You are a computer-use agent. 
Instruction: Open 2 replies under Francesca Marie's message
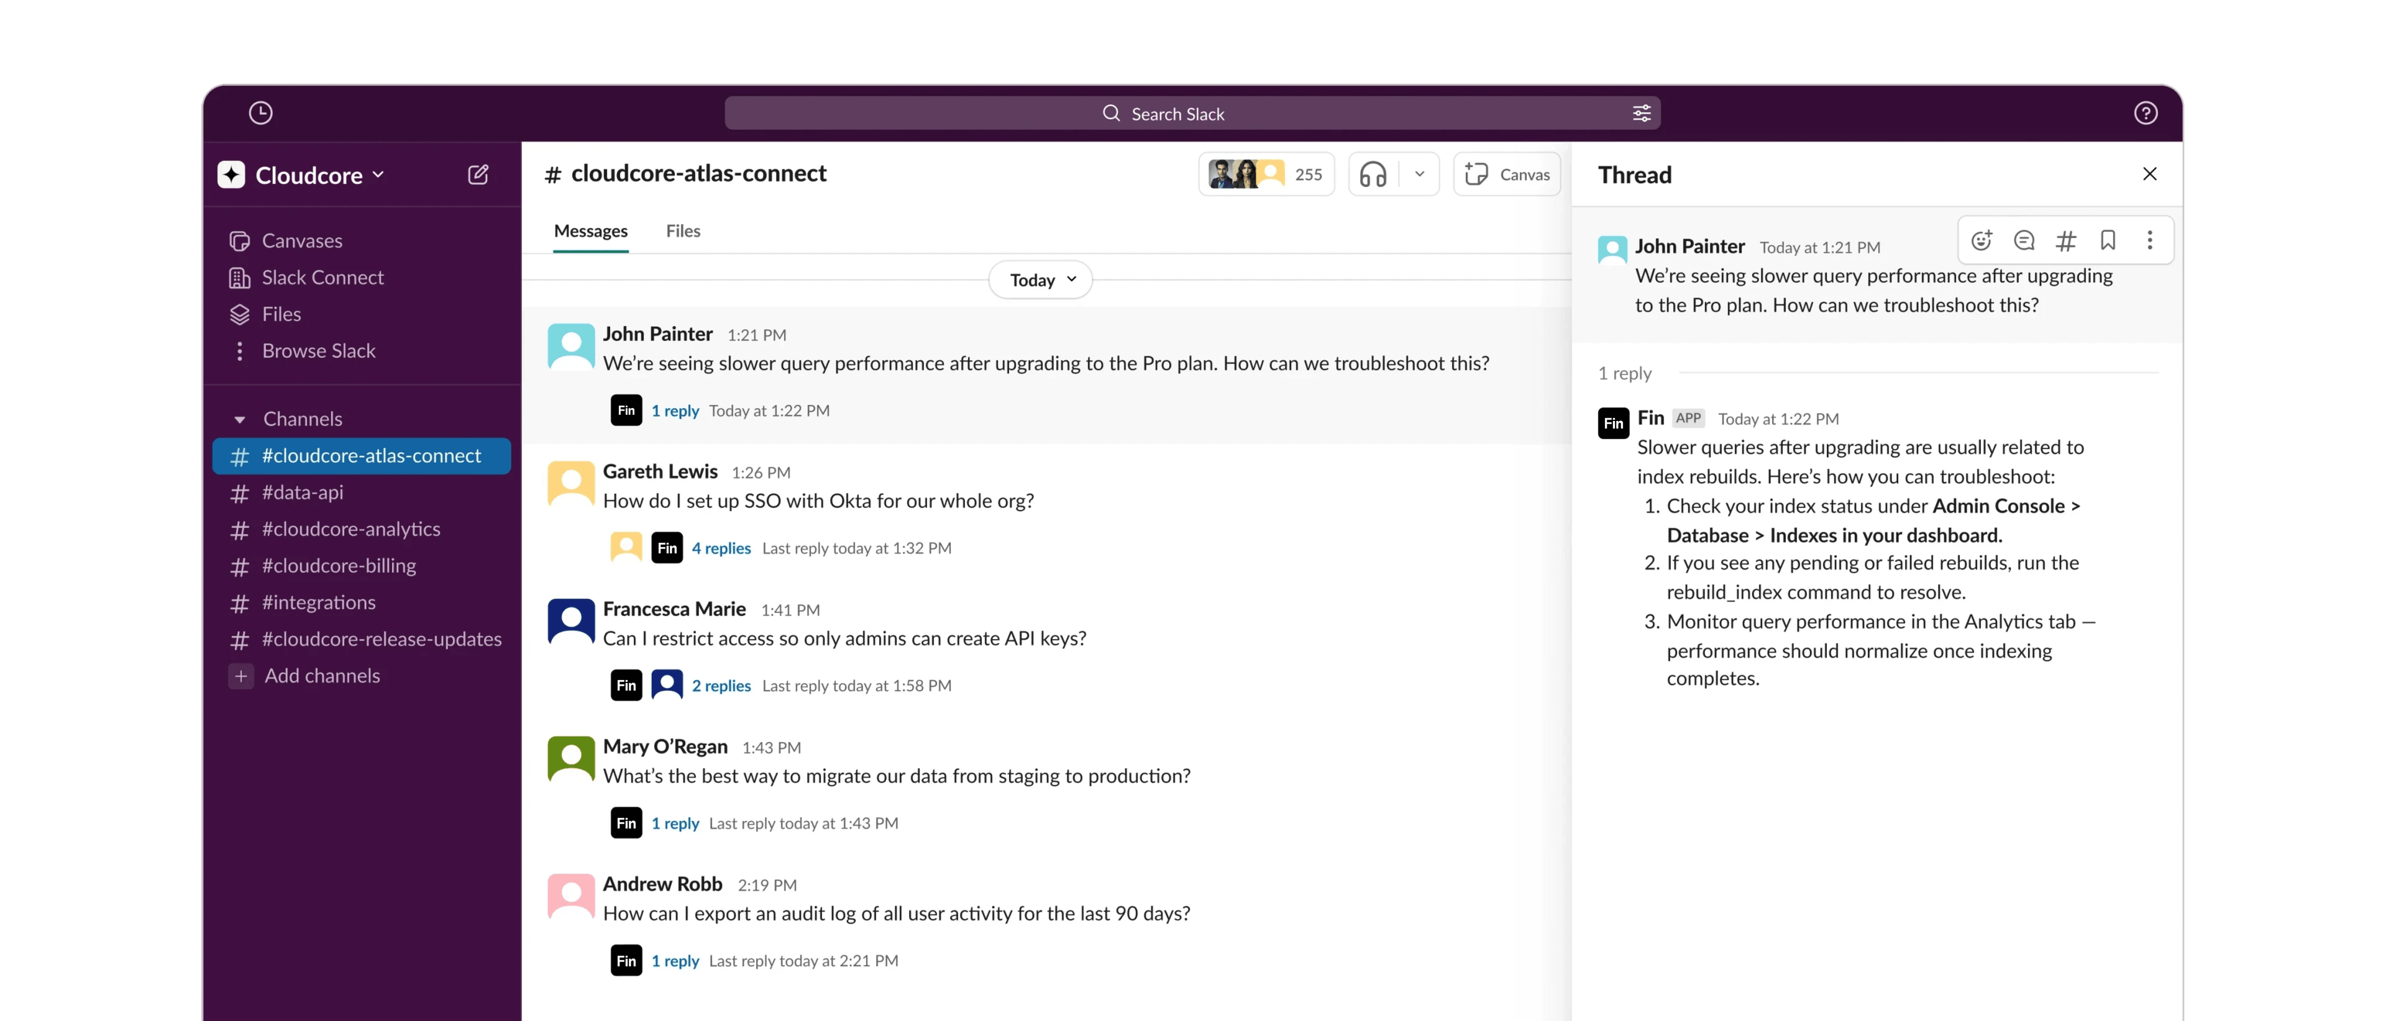point(721,686)
